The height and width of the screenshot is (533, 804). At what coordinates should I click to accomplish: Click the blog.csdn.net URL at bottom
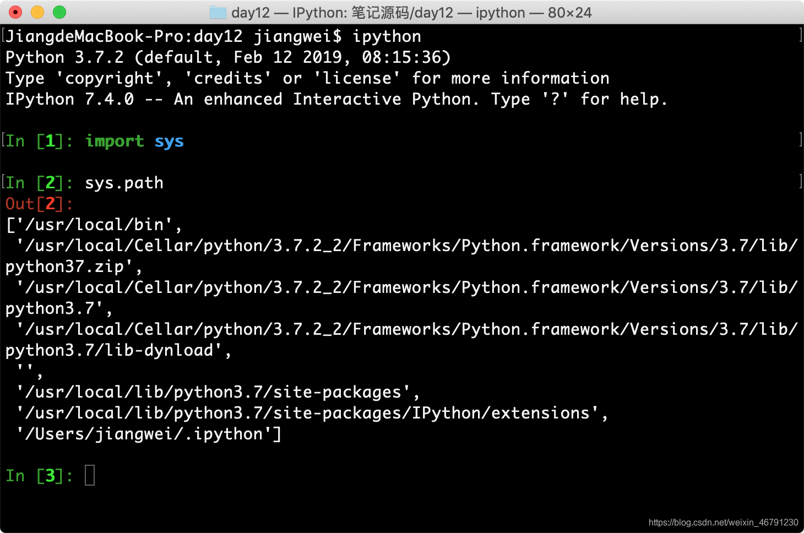coord(723,523)
